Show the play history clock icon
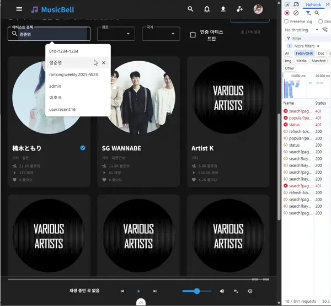This screenshot has height=306, width=331. coord(250,291)
